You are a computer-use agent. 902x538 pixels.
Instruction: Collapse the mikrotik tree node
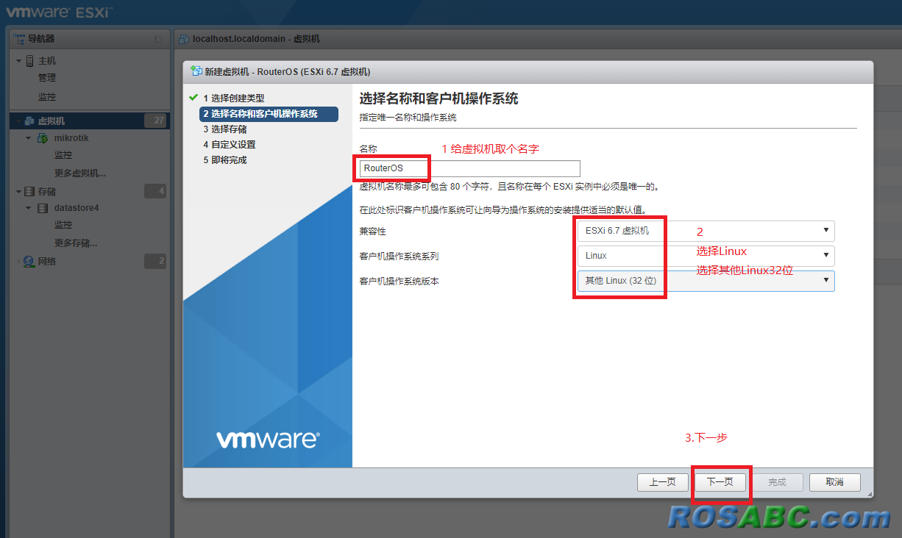(x=29, y=138)
